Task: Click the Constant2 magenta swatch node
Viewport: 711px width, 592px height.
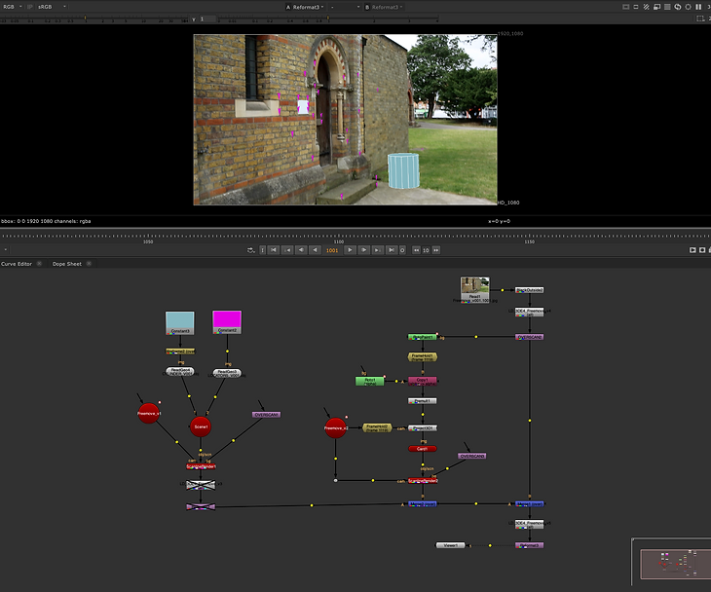Action: pyautogui.click(x=227, y=322)
